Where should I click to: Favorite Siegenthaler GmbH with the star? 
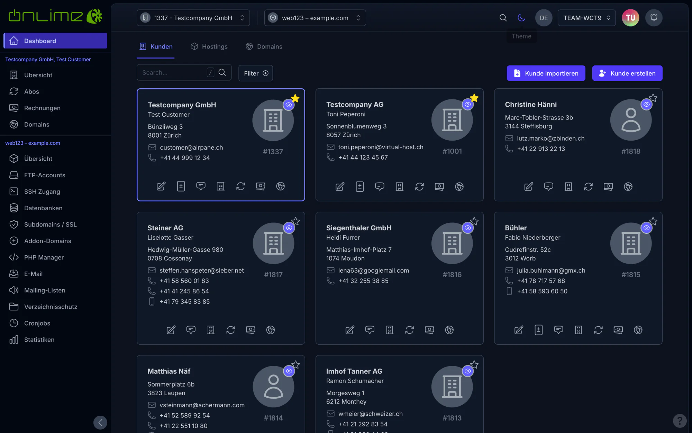[x=474, y=221]
